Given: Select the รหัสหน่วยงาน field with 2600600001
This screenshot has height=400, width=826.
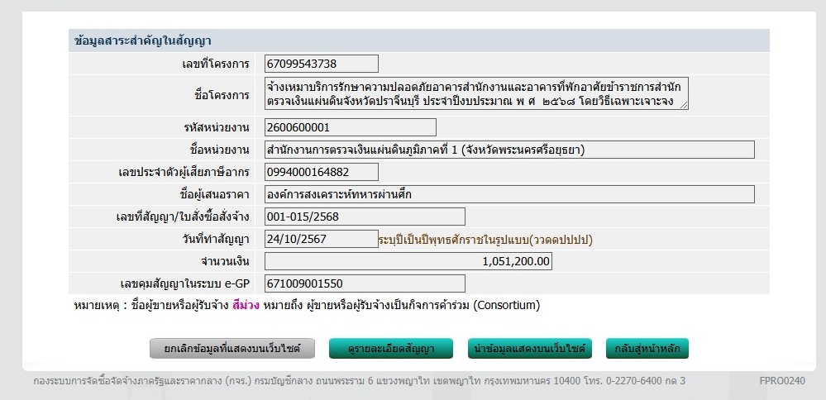Looking at the screenshot, I should point(350,127).
